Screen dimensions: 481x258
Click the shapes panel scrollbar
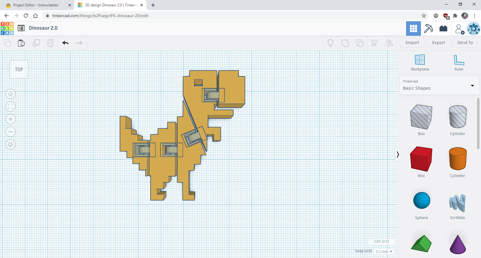pos(478,124)
